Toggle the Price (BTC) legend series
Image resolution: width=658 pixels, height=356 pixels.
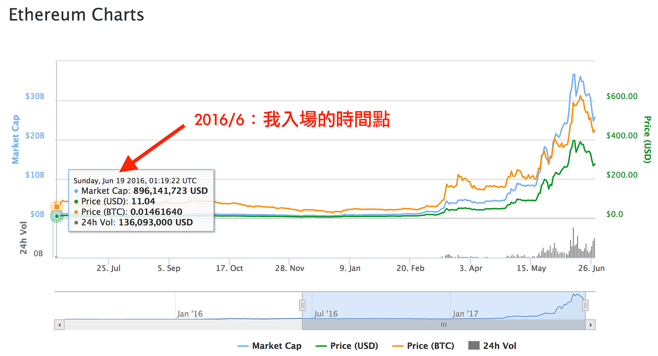tap(423, 346)
